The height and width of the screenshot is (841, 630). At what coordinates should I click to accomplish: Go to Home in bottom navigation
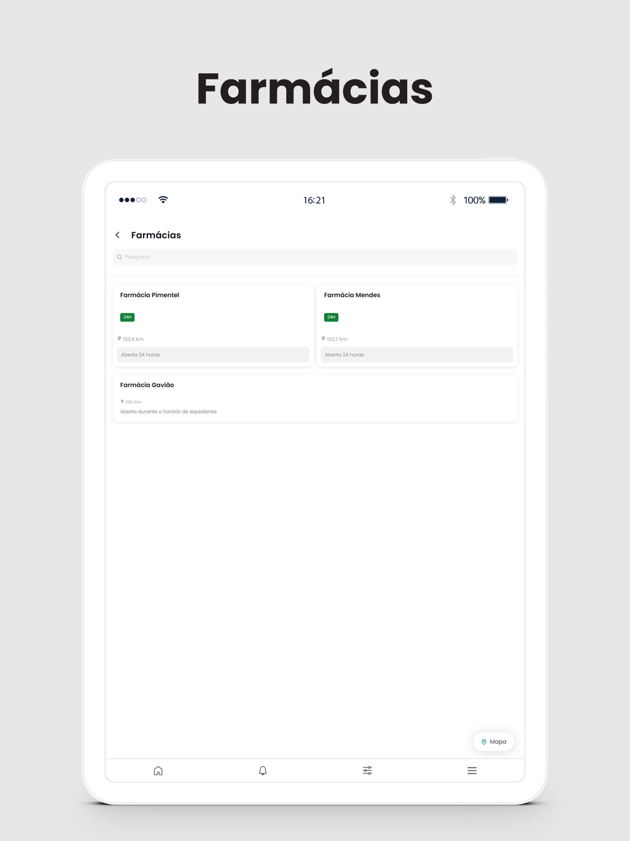[x=158, y=770]
